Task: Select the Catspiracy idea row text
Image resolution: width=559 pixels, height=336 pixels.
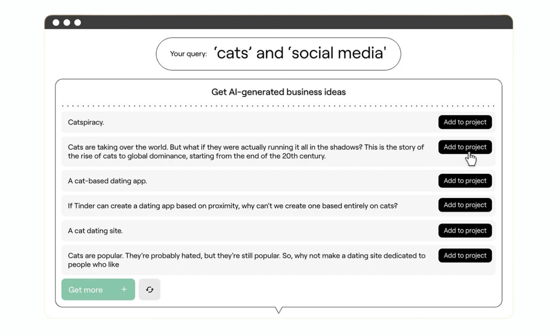Action: 86,122
